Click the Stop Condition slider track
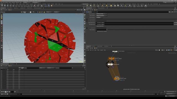The width and height of the screenshot is (177, 99). click(x=141, y=30)
